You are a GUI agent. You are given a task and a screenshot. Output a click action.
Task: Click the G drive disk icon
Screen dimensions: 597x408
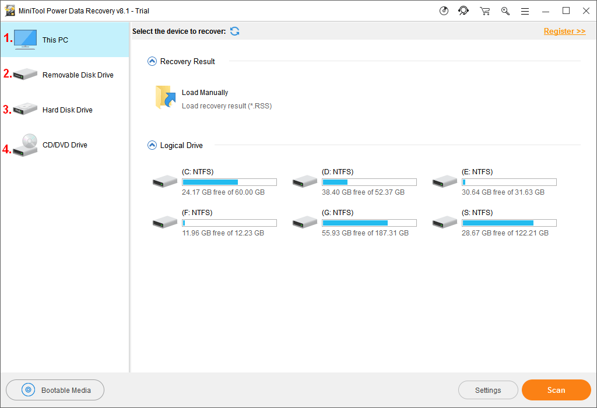(x=304, y=222)
